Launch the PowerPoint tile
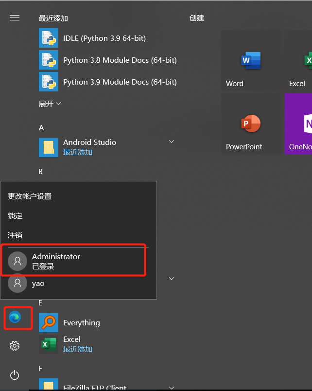Image resolution: width=312 pixels, height=391 pixels. pos(251,124)
